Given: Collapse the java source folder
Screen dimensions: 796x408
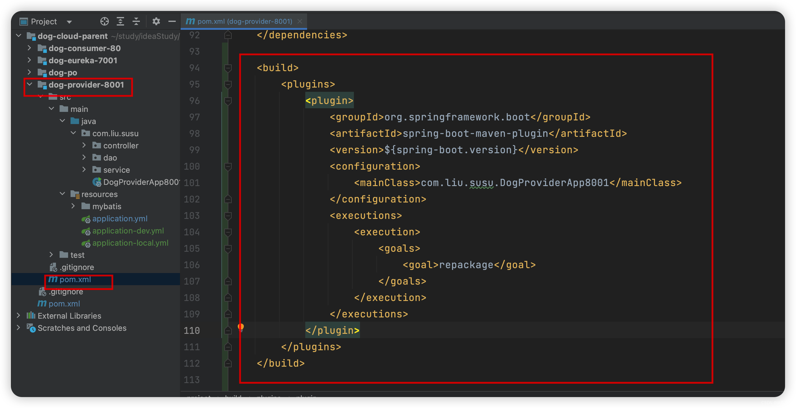Looking at the screenshot, I should [x=62, y=121].
